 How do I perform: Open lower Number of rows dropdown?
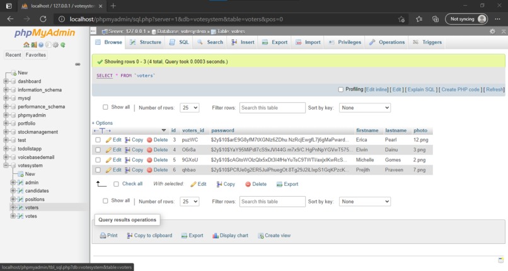pos(190,202)
